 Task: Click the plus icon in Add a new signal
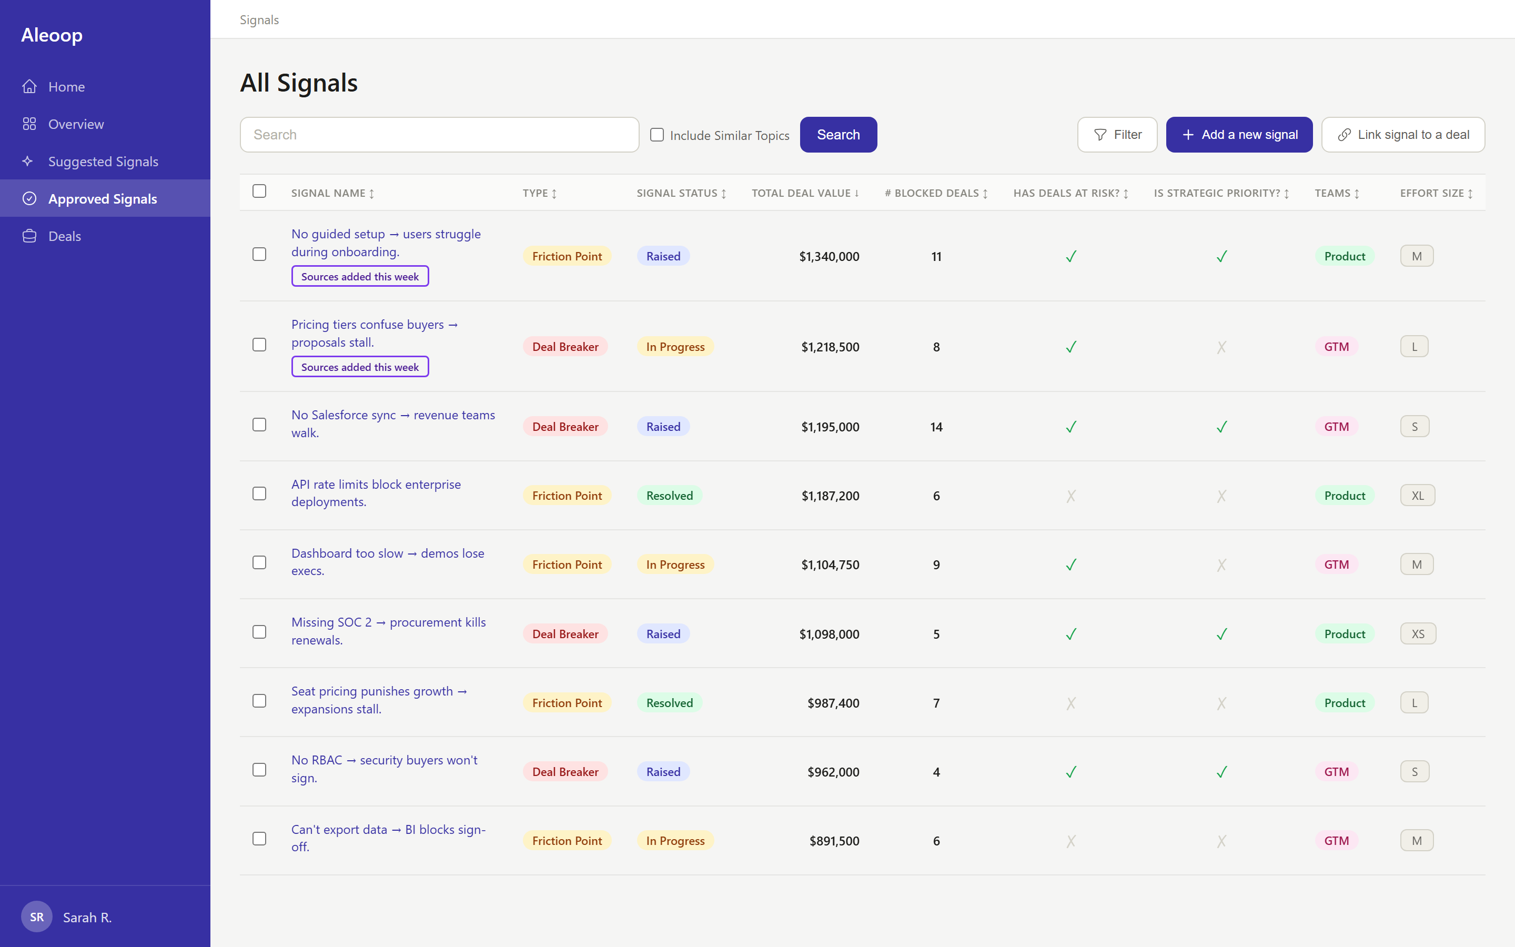1188,135
